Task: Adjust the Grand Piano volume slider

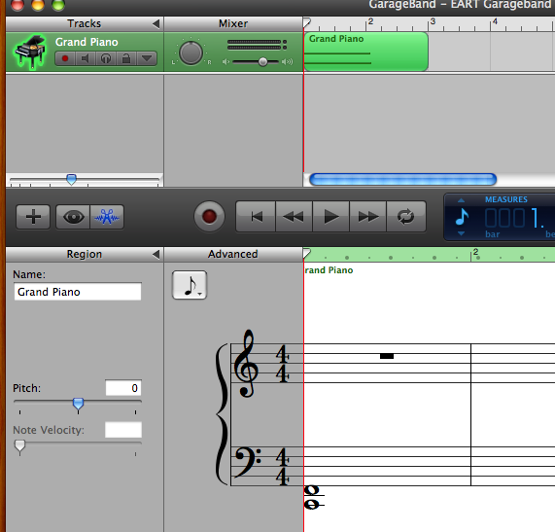Action: pos(262,62)
